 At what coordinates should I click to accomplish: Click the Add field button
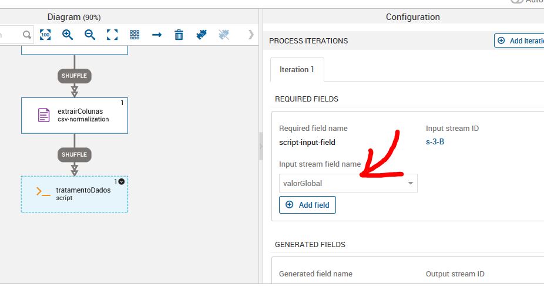pyautogui.click(x=307, y=205)
